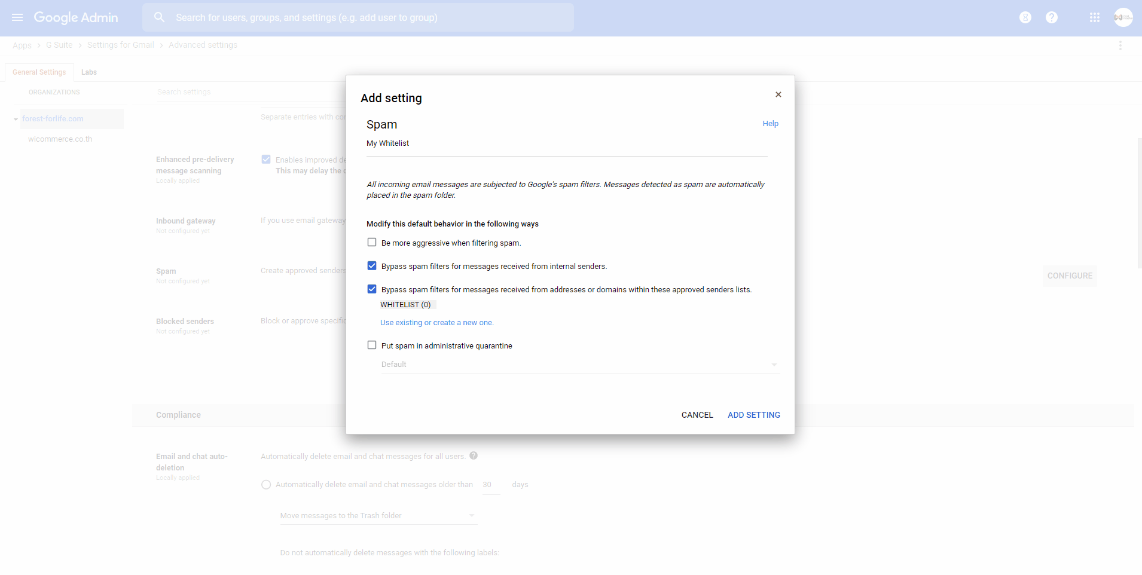Open the main hamburger menu

coord(17,17)
